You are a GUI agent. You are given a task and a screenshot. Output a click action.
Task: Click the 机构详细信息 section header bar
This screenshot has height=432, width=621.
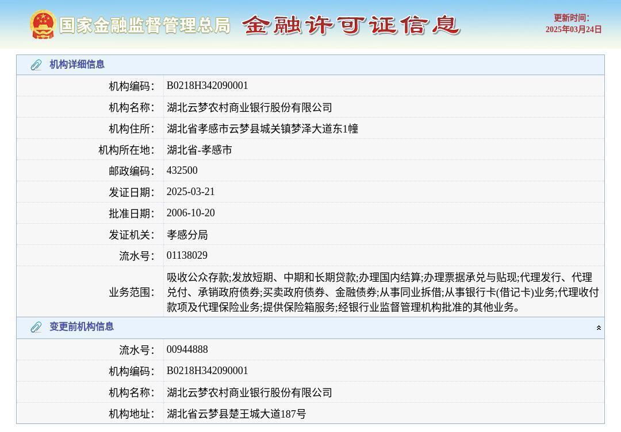click(x=310, y=65)
